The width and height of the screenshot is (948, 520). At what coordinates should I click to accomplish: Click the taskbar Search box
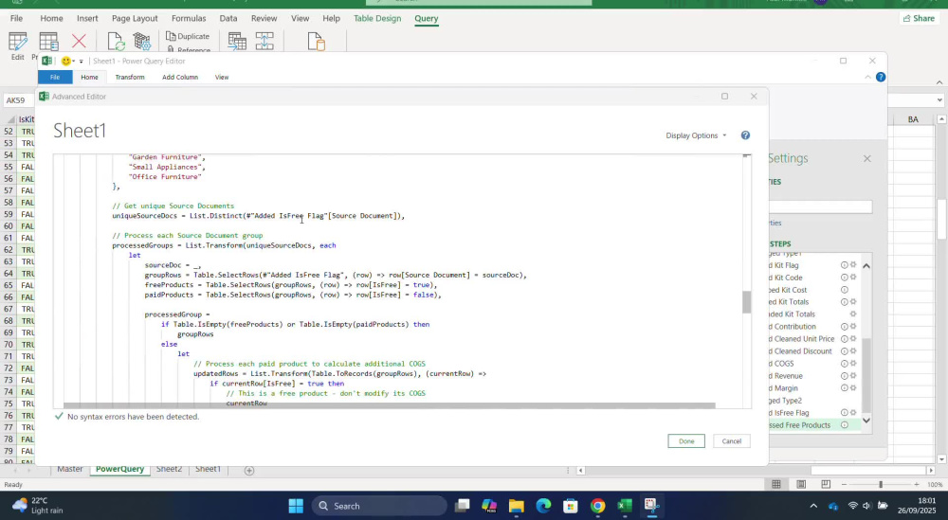pos(380,506)
